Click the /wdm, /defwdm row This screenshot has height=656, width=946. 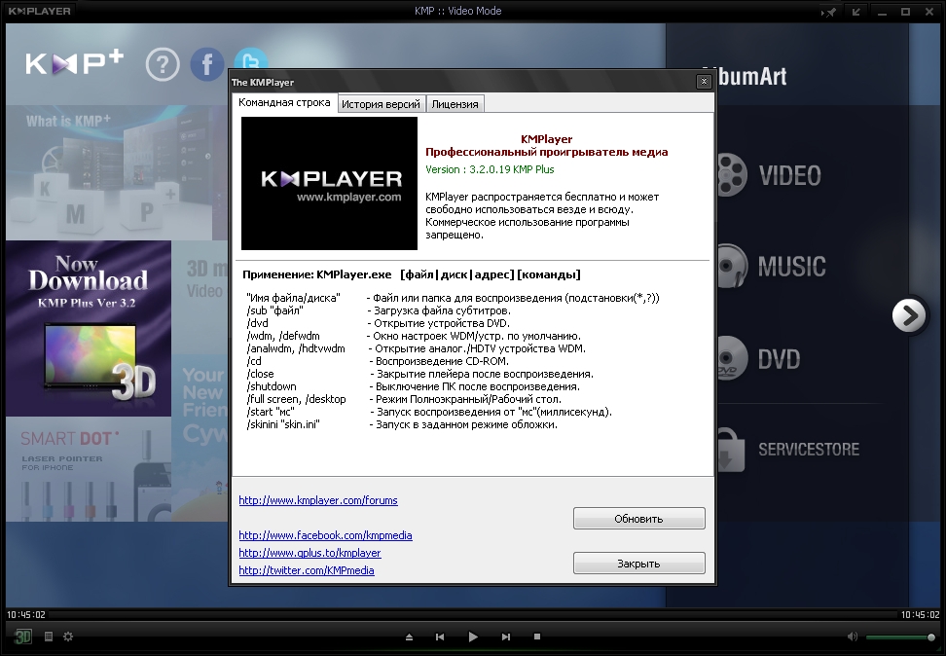pyautogui.click(x=414, y=336)
